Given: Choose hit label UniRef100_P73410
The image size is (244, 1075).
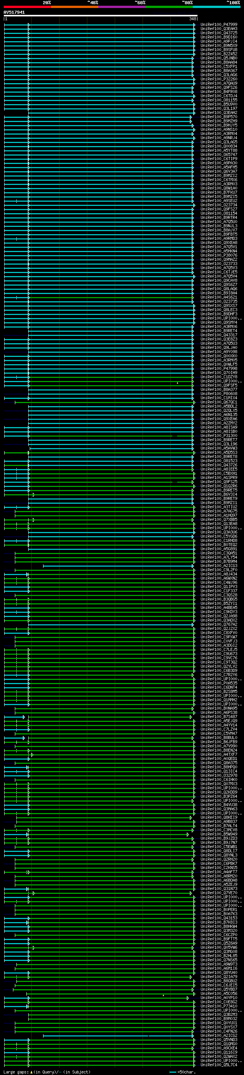Looking at the screenshot, I should 219,1006.
